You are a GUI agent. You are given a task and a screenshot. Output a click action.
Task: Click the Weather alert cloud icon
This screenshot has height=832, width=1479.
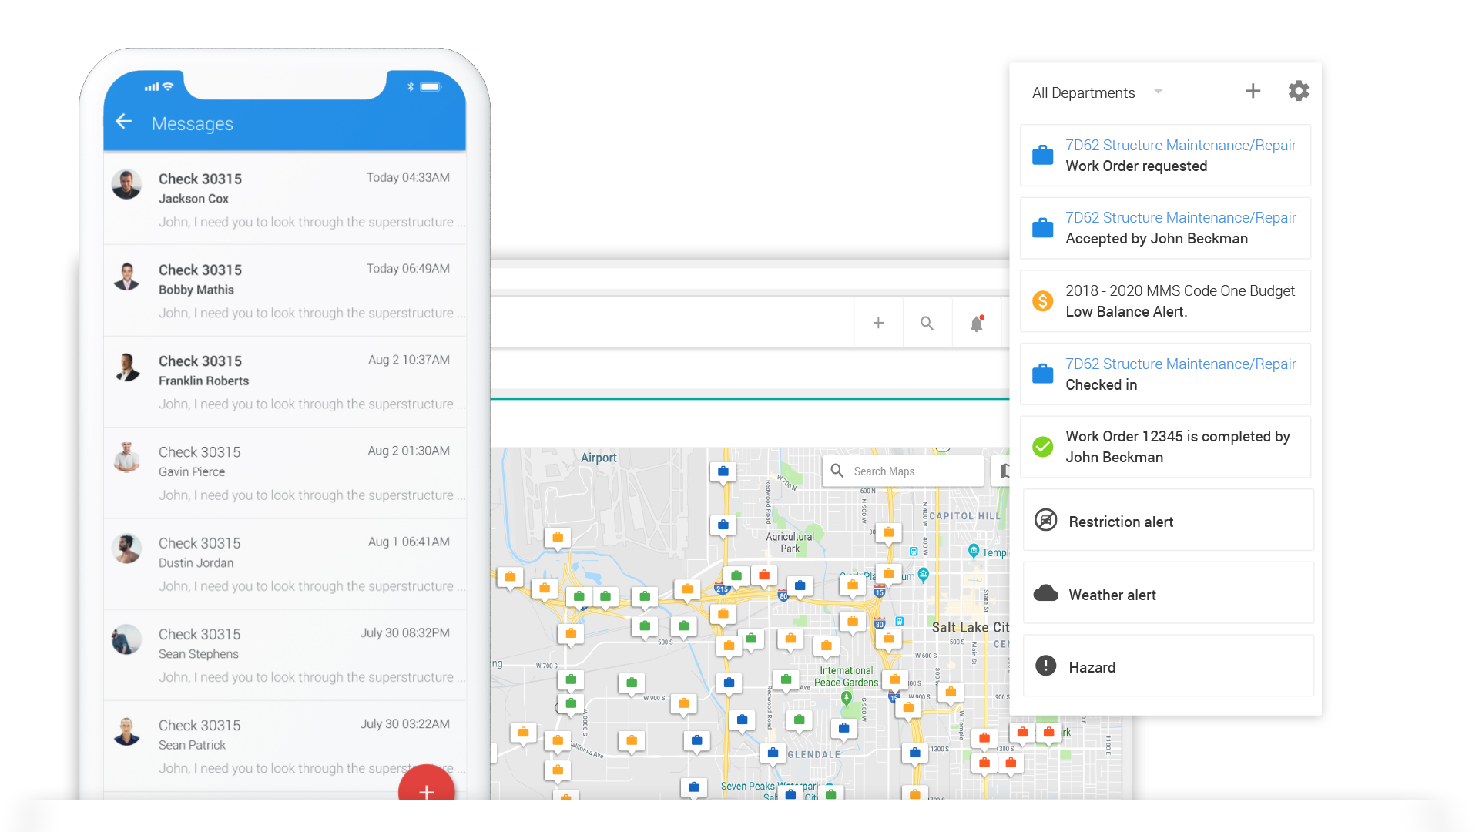click(1045, 593)
